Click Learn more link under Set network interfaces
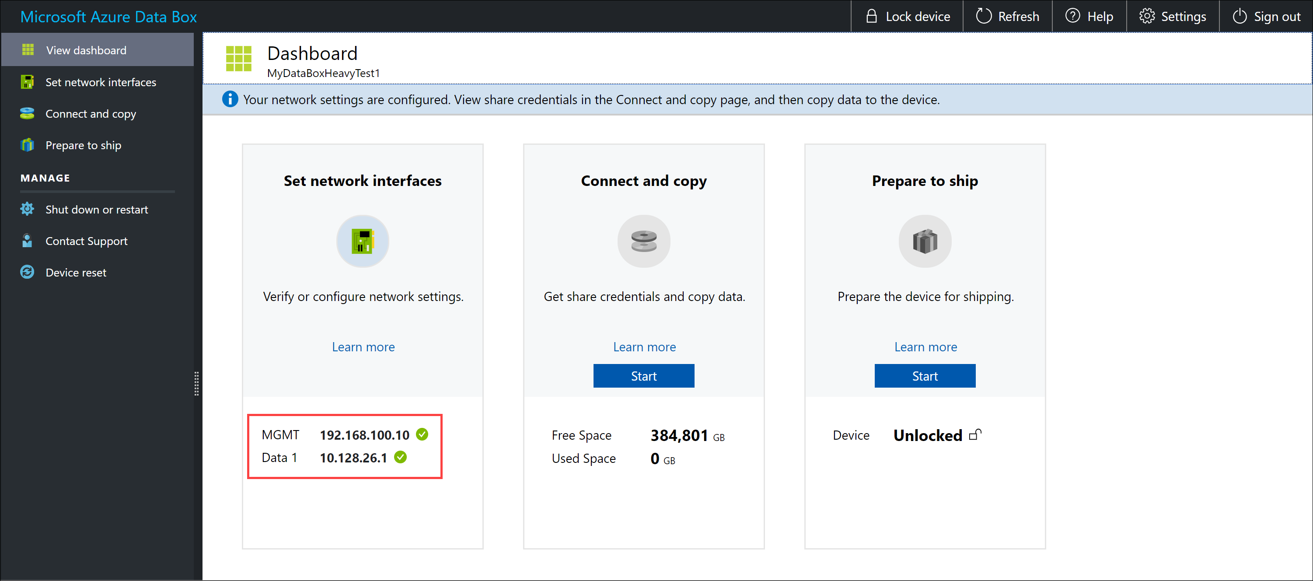The width and height of the screenshot is (1313, 581). click(363, 346)
